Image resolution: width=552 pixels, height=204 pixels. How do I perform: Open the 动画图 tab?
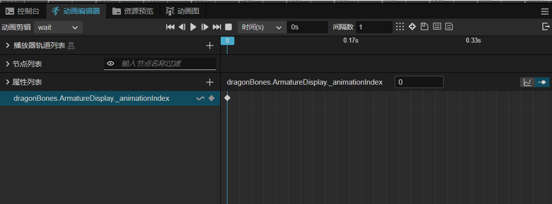pyautogui.click(x=183, y=11)
